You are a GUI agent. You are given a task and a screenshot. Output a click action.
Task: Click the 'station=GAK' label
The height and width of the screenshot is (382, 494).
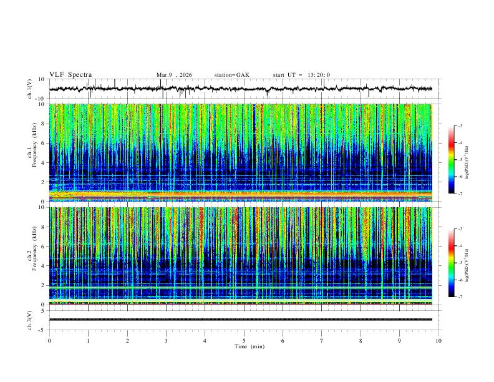pyautogui.click(x=231, y=75)
